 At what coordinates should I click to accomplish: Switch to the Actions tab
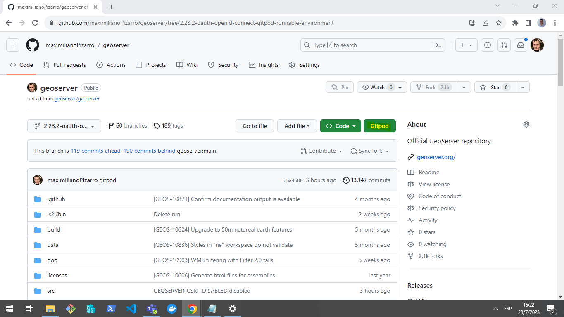click(x=111, y=65)
